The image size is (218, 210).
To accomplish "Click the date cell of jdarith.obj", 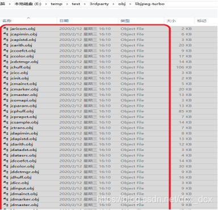I will (x=85, y=144).
